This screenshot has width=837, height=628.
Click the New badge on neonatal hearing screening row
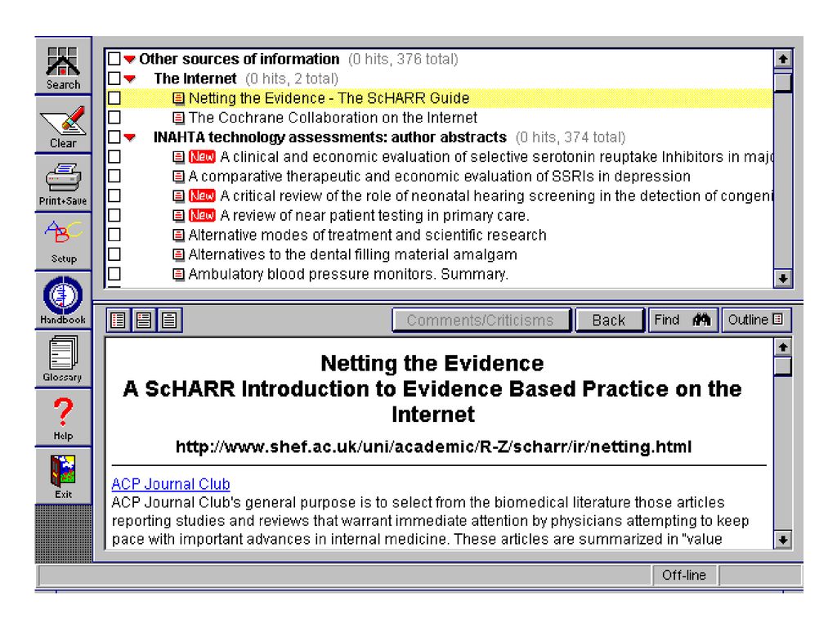[203, 195]
